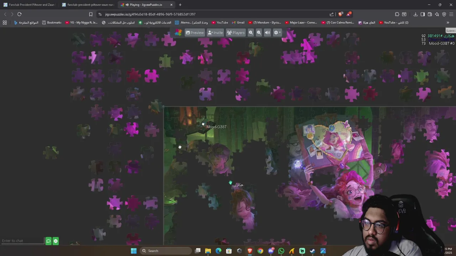This screenshot has width=456, height=256.
Task: Show more bookmarks chevron
Action: tap(448, 22)
